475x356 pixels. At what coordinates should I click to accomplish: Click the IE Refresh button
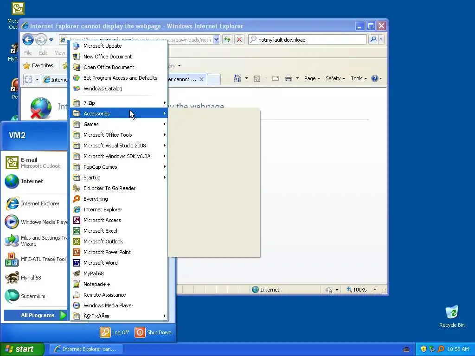(227, 39)
